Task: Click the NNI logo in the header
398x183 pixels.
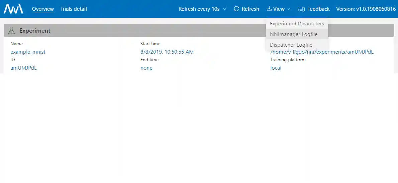Action: pyautogui.click(x=13, y=9)
